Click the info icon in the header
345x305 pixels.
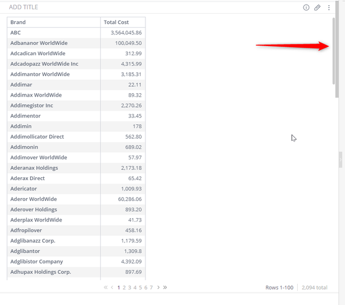coord(306,7)
